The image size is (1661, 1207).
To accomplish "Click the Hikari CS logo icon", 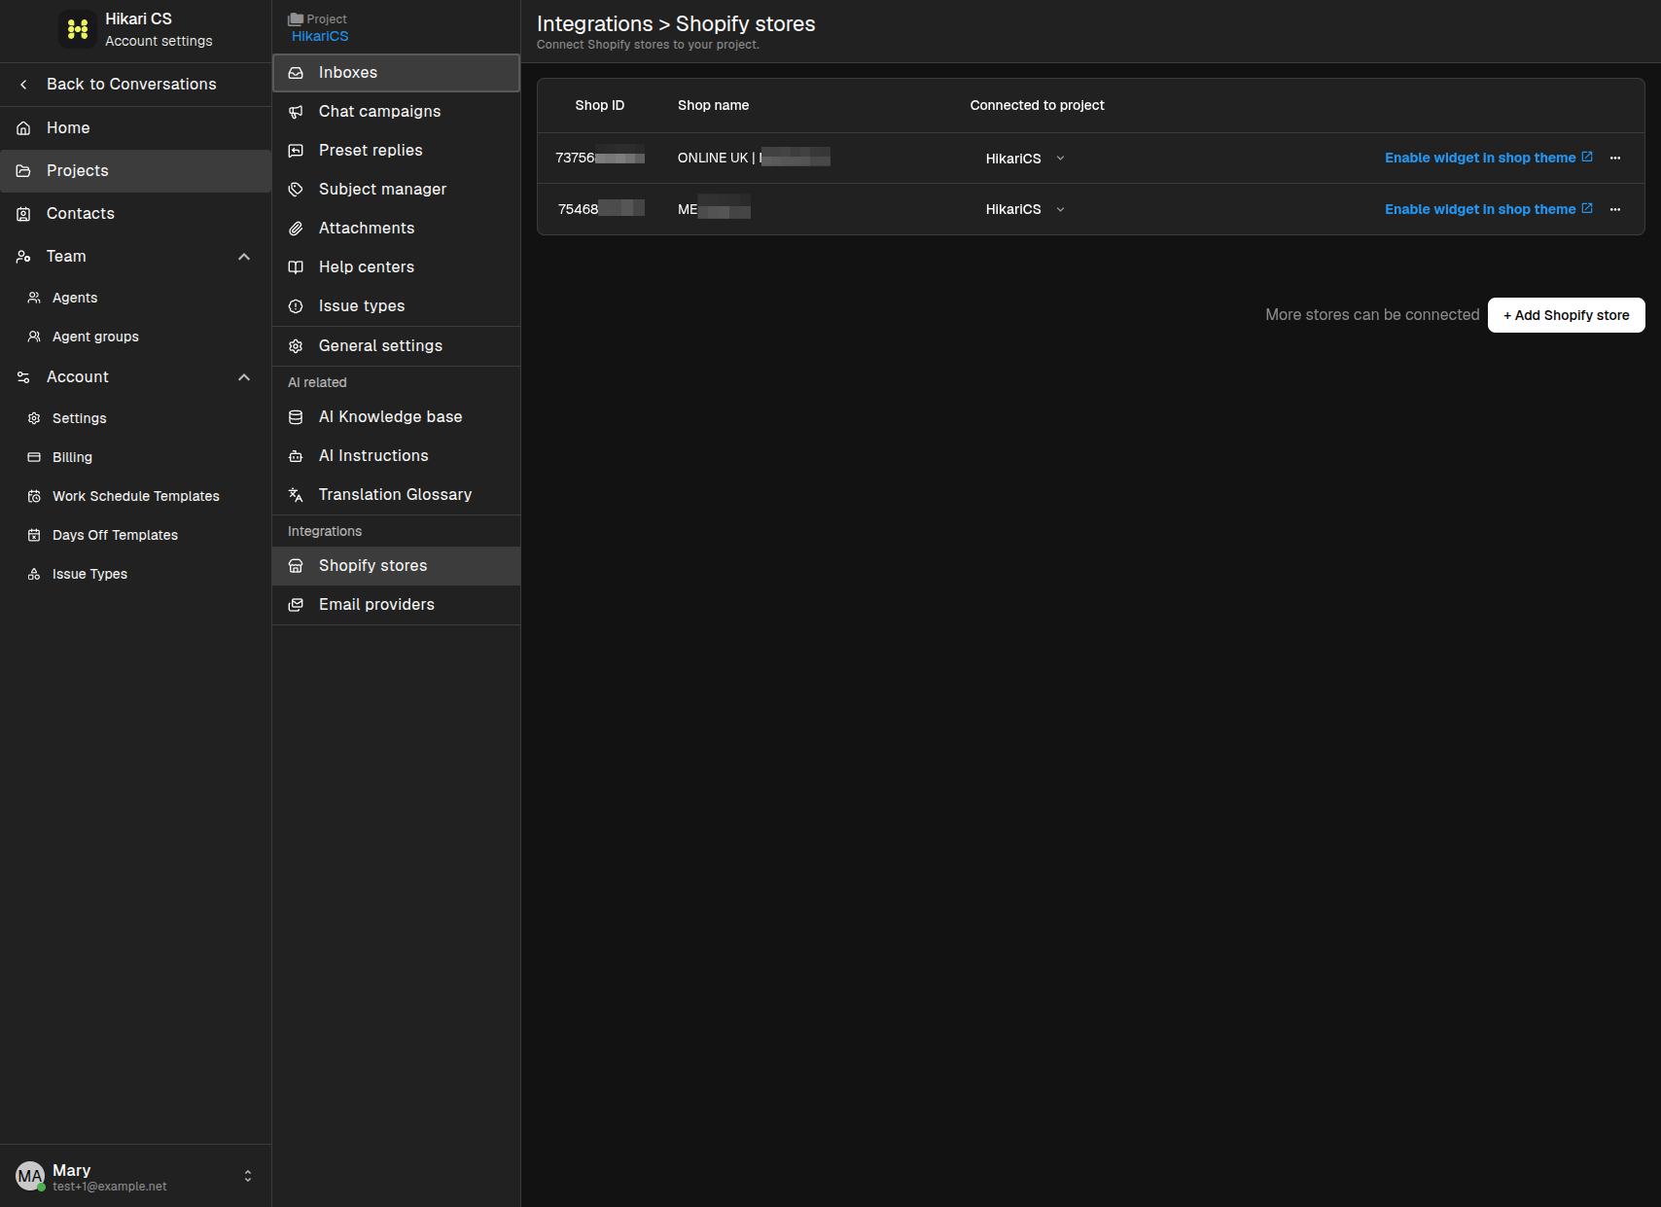I will 77,29.
